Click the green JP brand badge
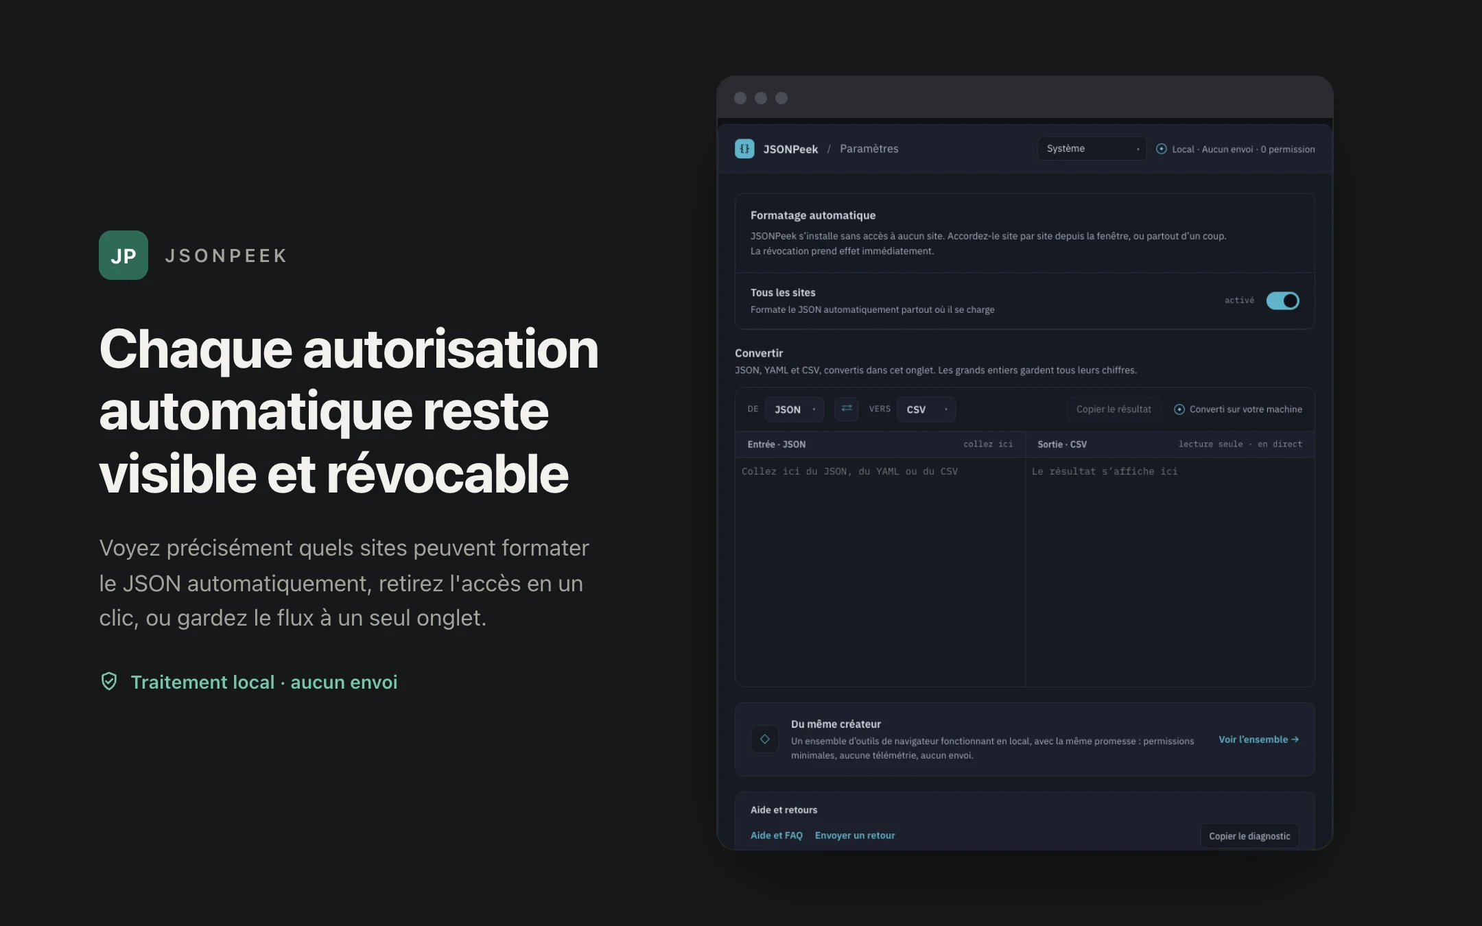This screenshot has width=1482, height=926. click(x=123, y=255)
